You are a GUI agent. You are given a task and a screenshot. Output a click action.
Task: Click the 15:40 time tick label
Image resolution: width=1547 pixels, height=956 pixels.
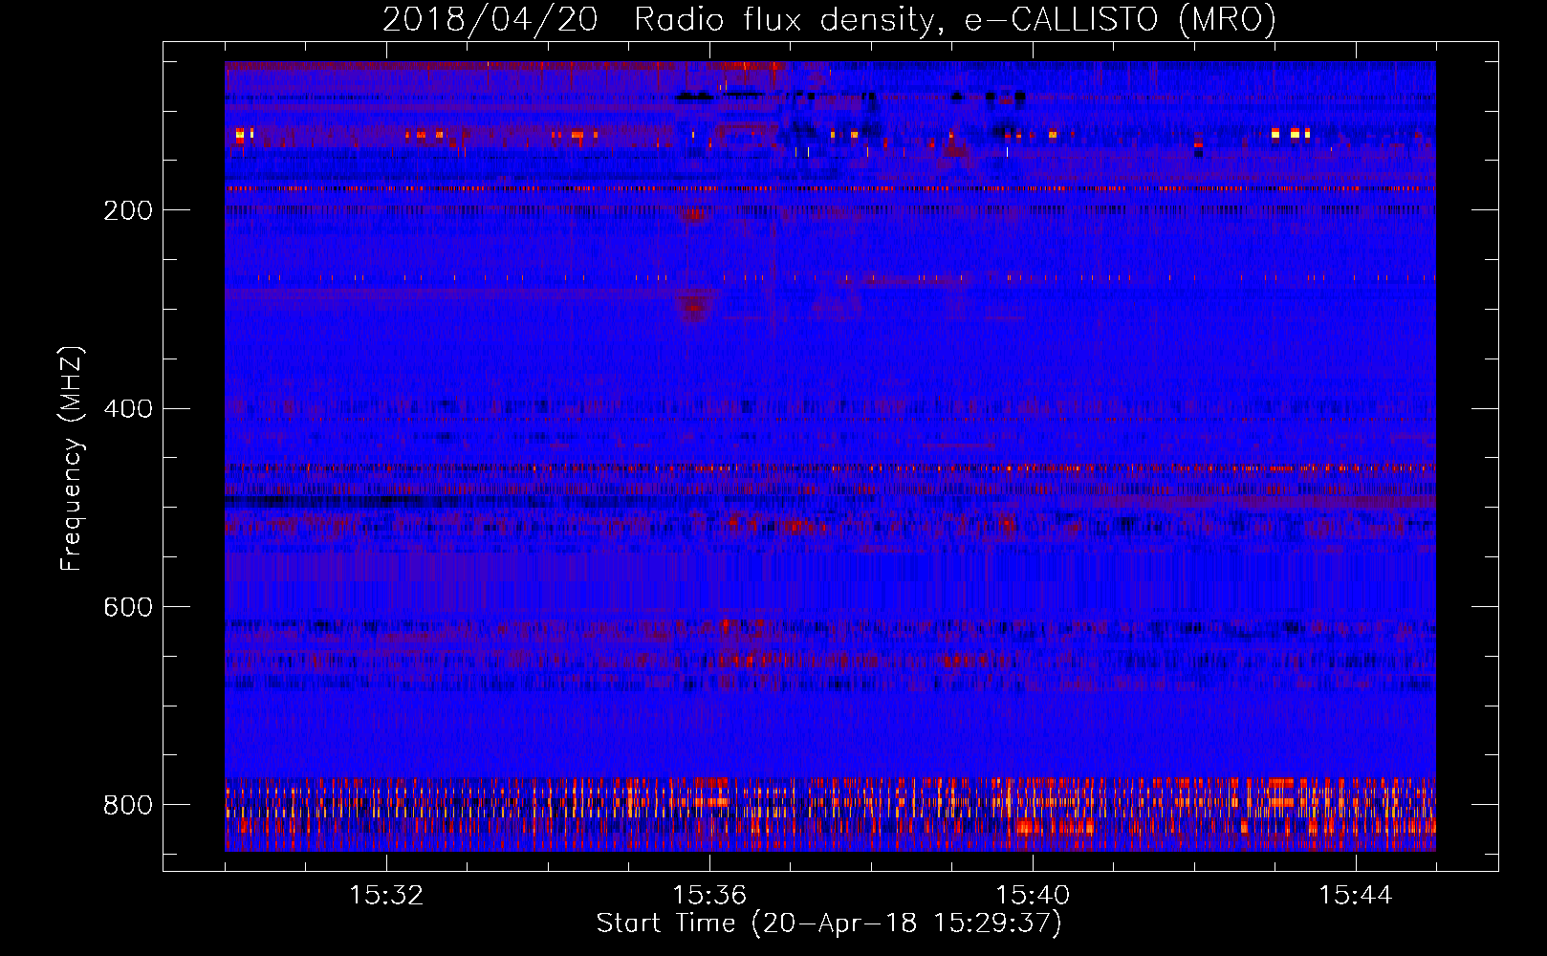click(x=1033, y=895)
